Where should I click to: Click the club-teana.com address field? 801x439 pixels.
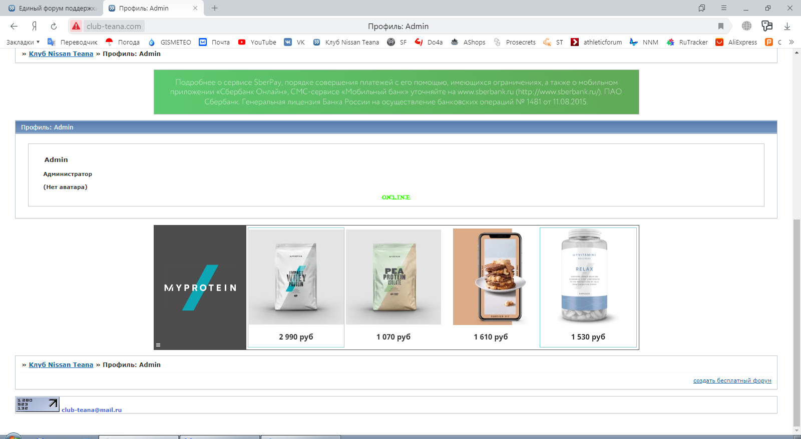coord(114,26)
